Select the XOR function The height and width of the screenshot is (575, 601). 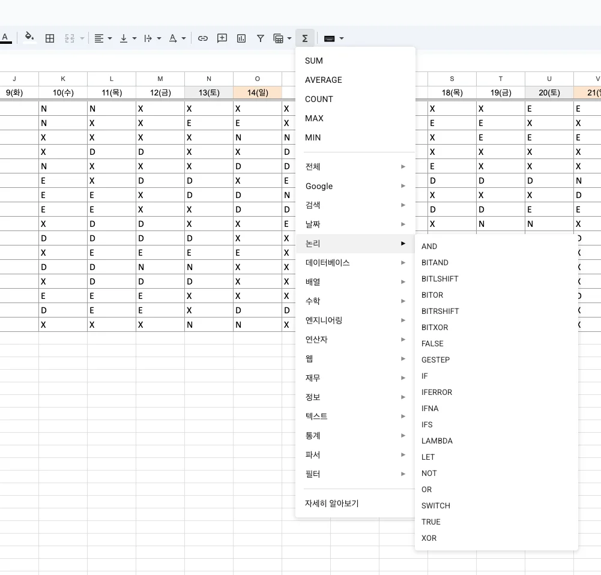tap(497, 538)
